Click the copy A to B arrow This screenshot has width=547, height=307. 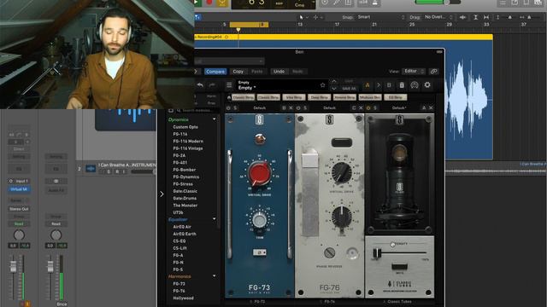point(379,85)
